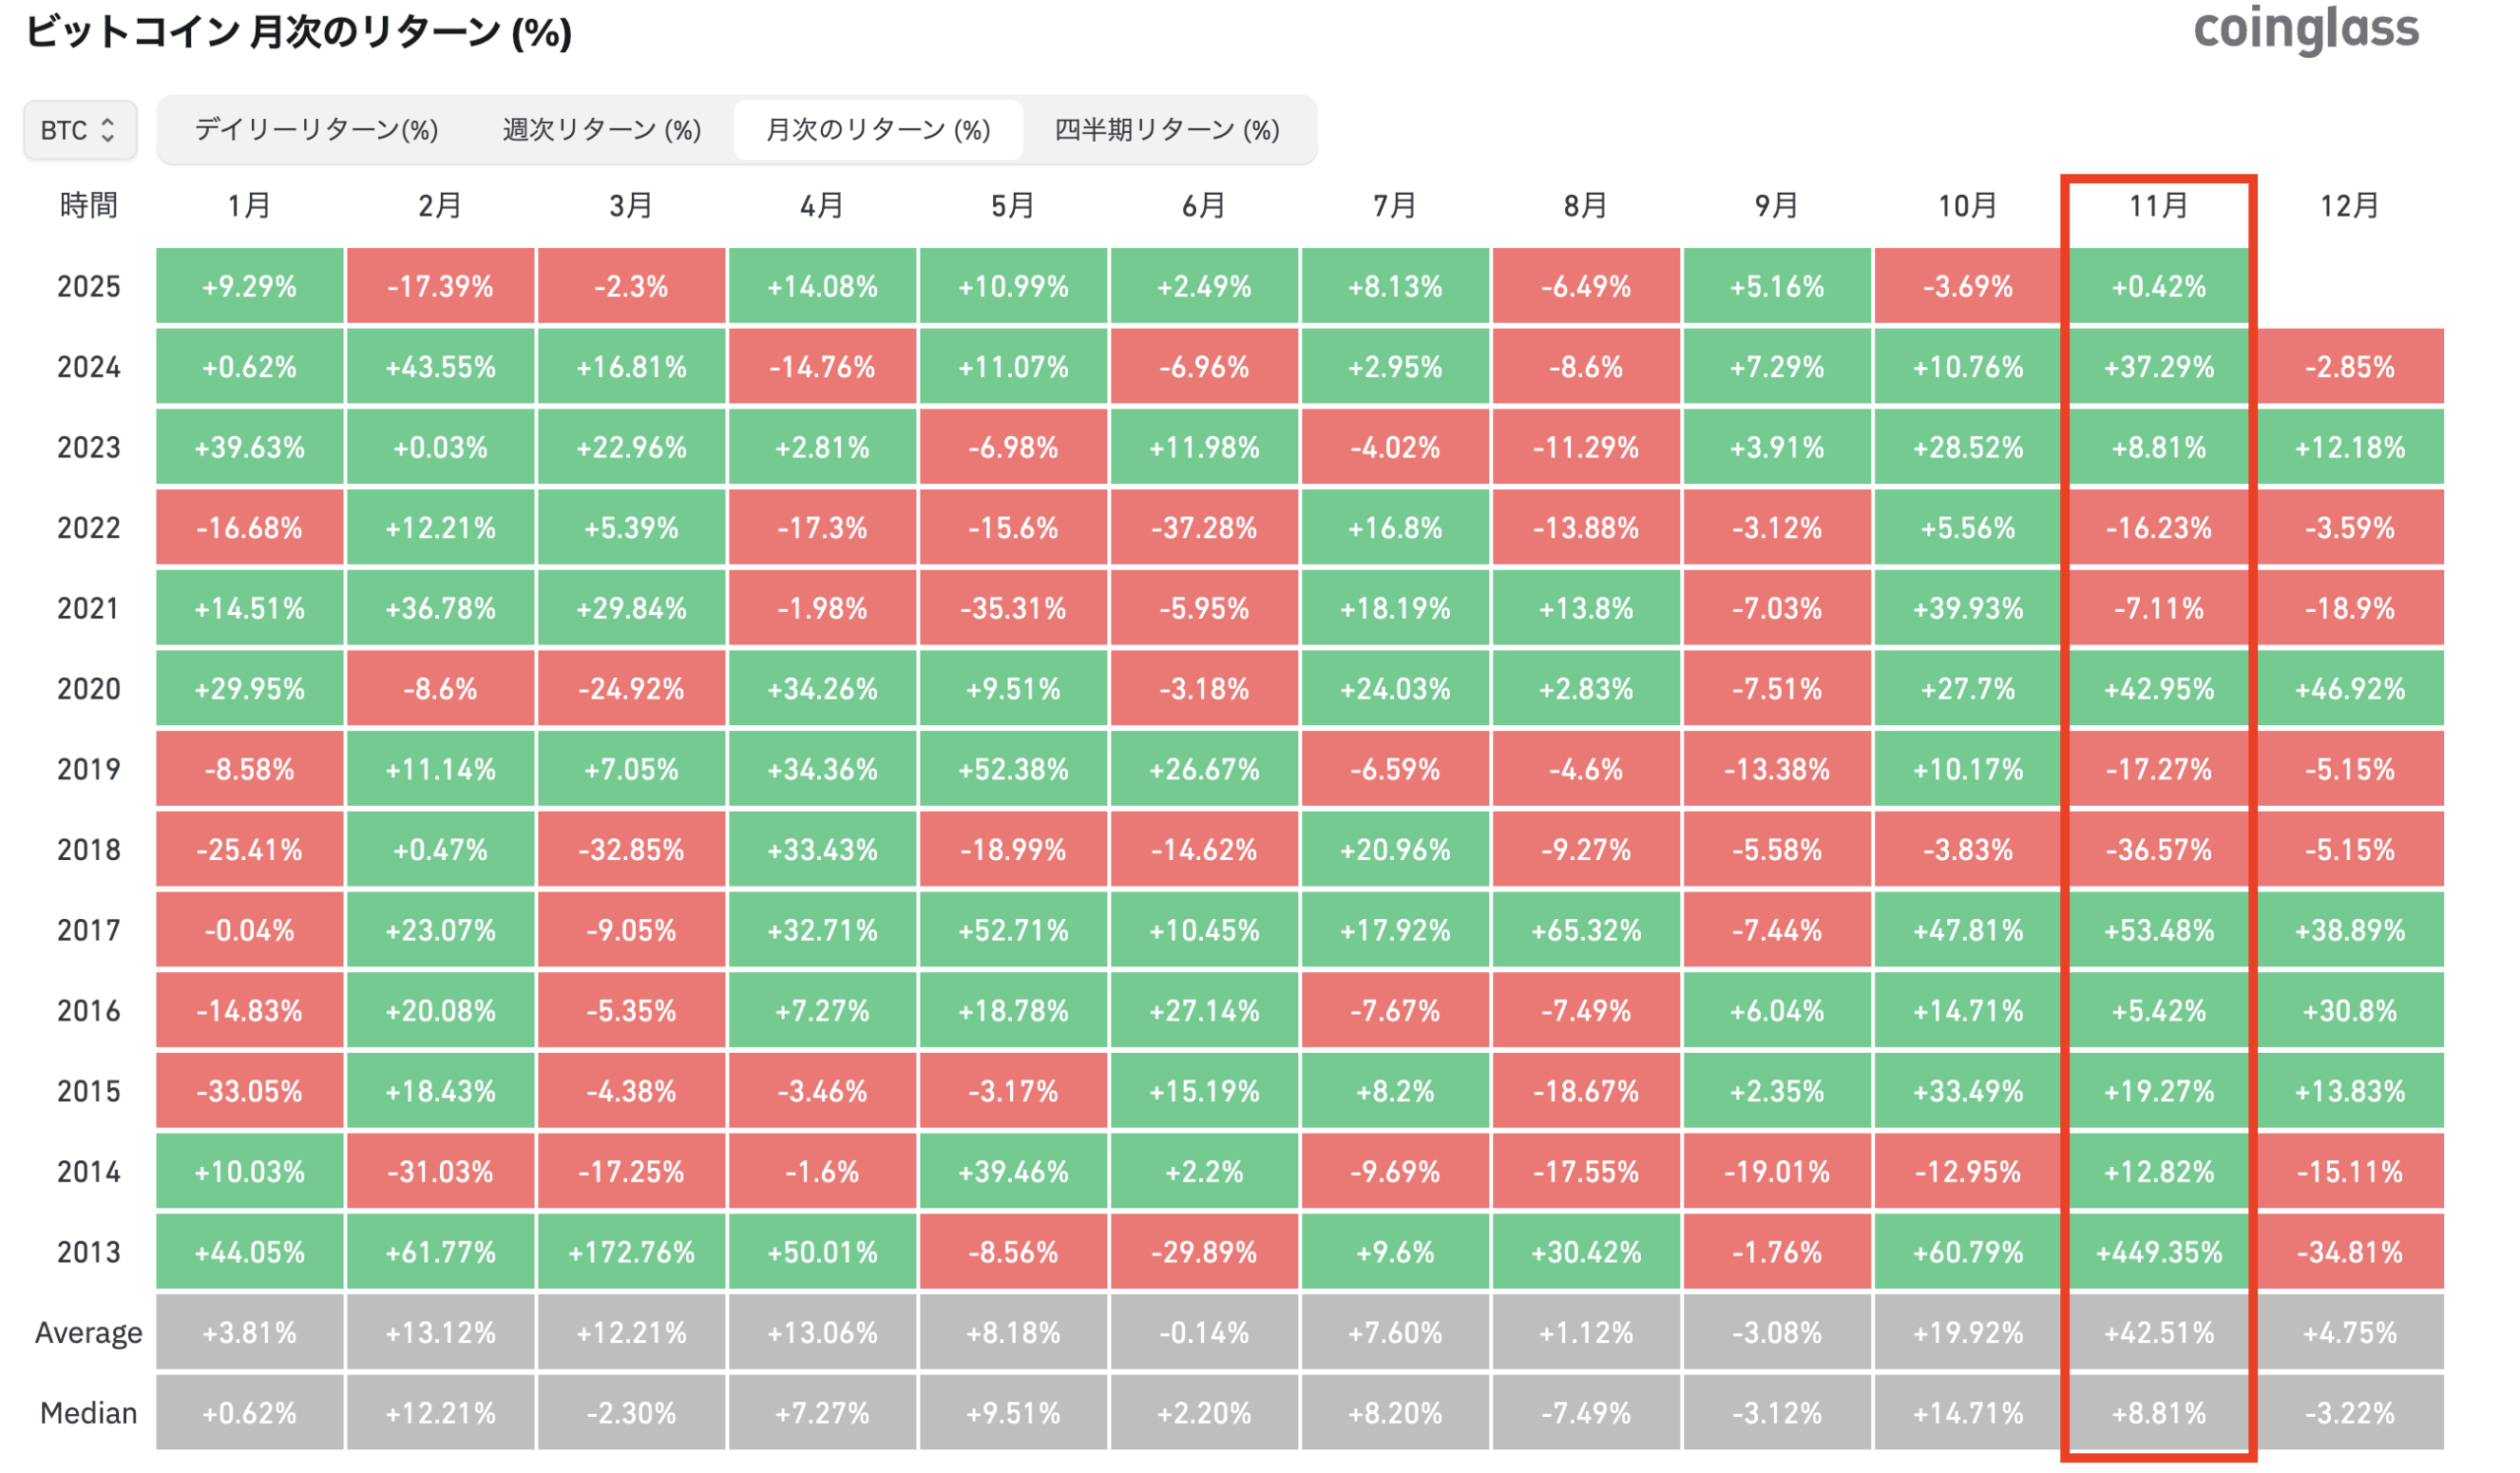The image size is (2520, 1473).
Task: Select the 月次のリターン (%) tab
Action: (x=878, y=129)
